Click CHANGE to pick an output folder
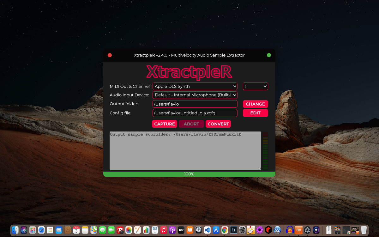Screen dimensions: 379x237 (255, 104)
